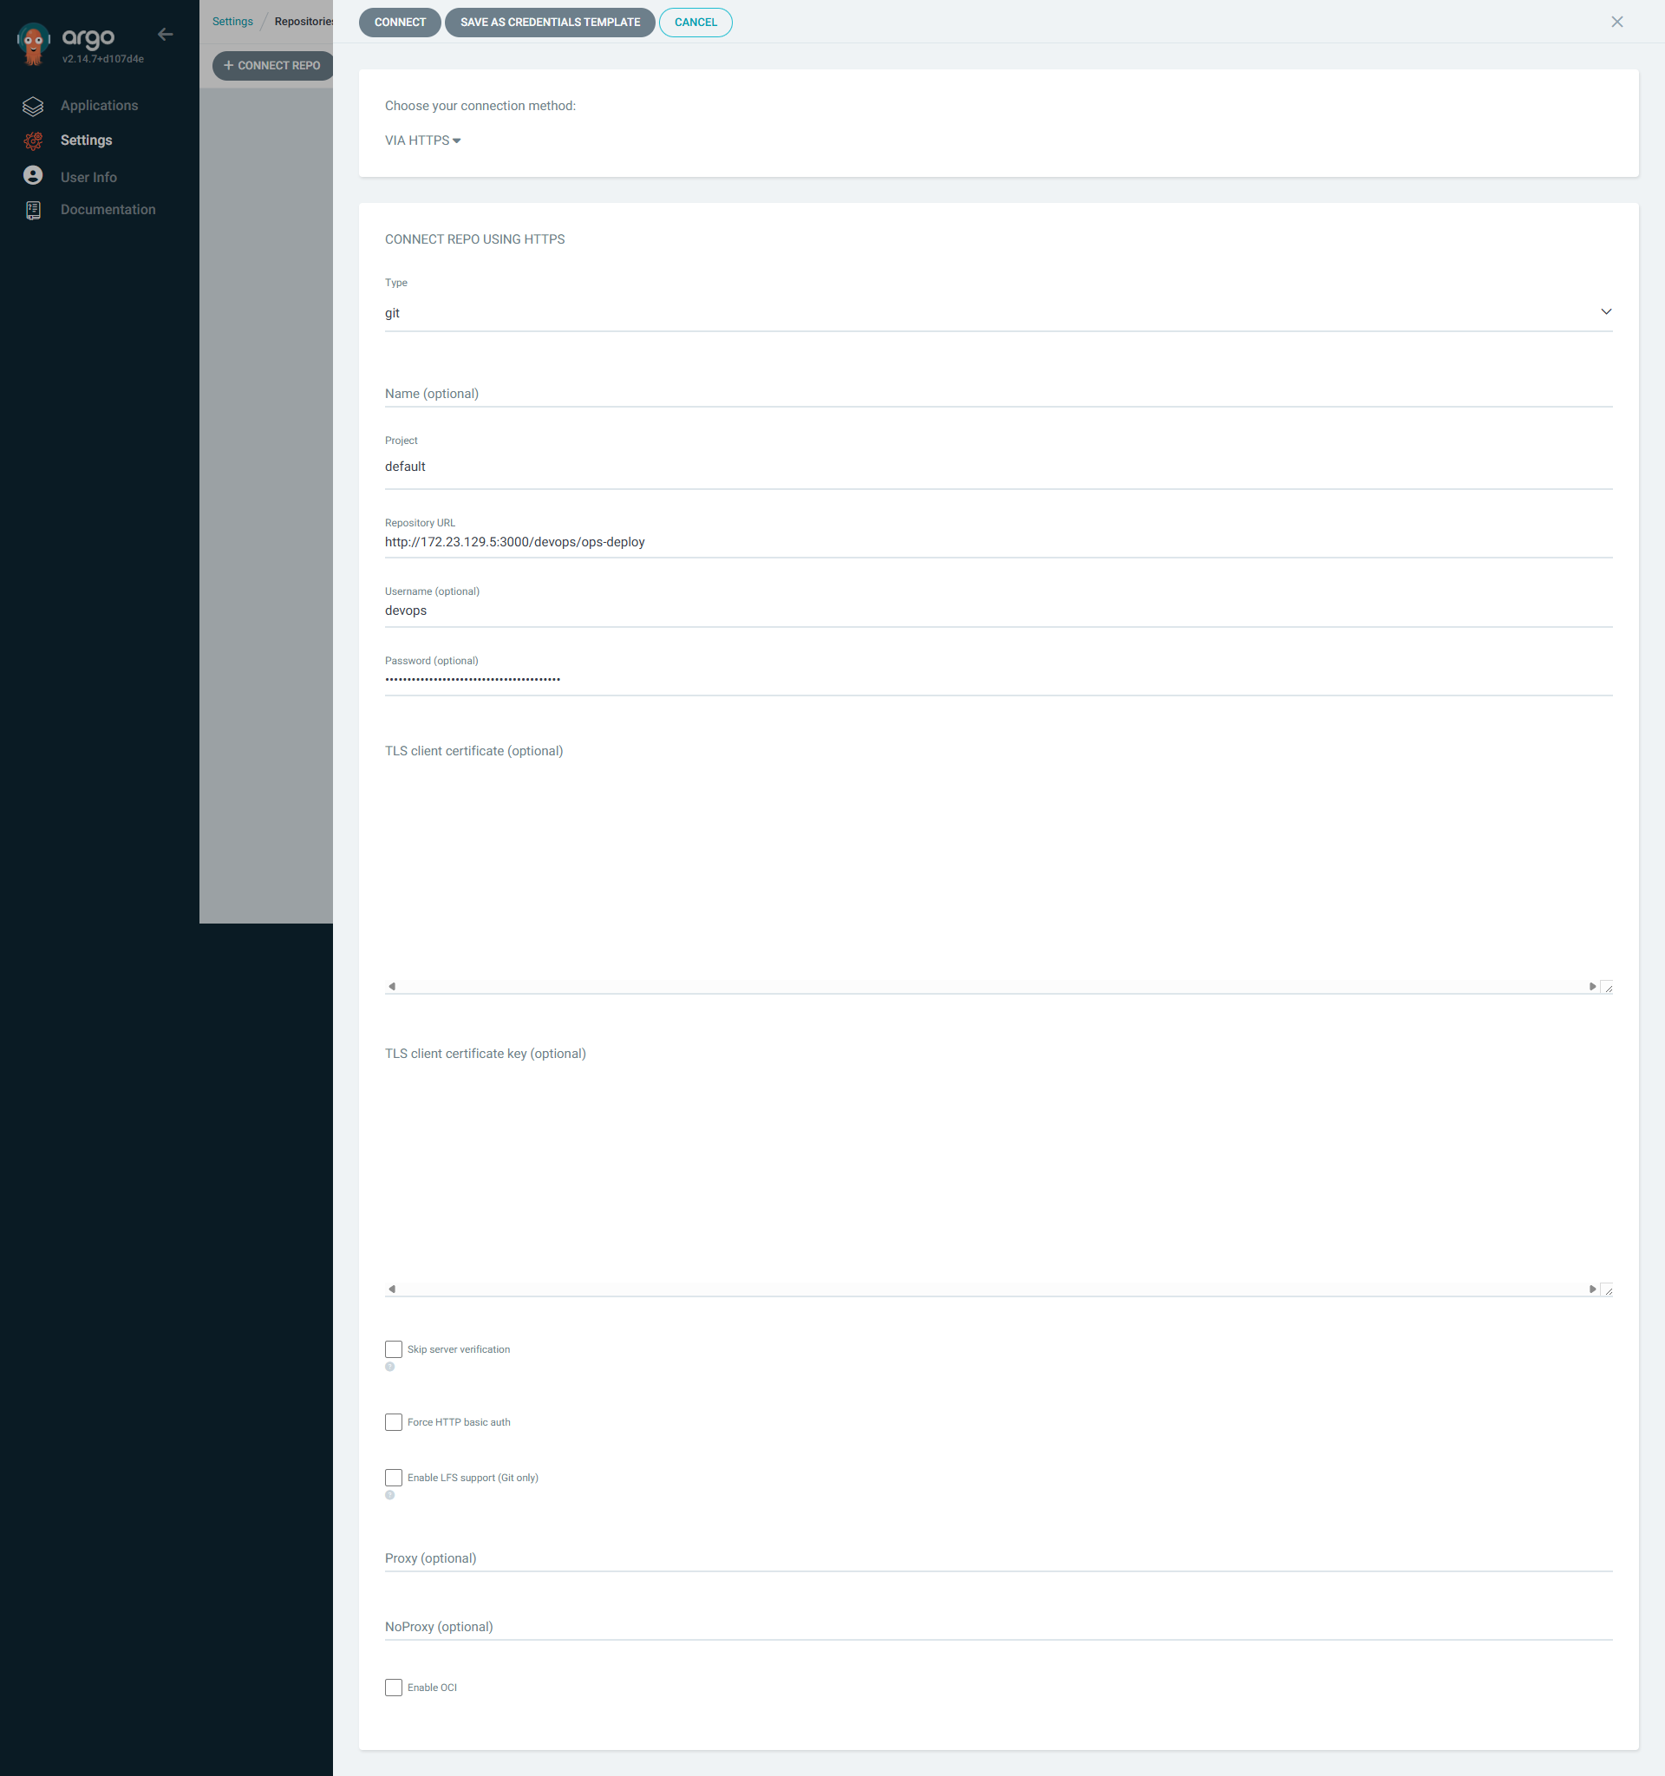Image resolution: width=1665 pixels, height=1776 pixels.
Task: Enable Skip server verification checkbox
Action: [x=393, y=1349]
